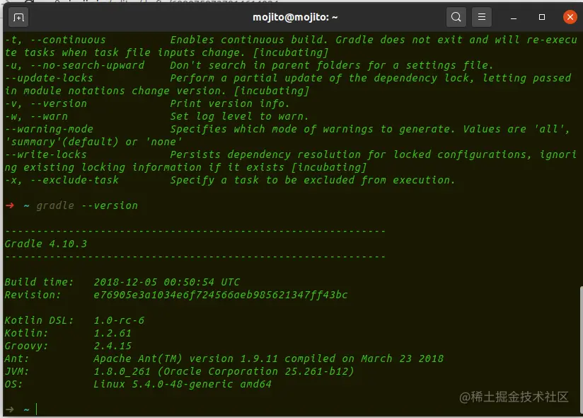This screenshot has width=583, height=418.
Task: Click the '--update-locks' option
Action: [49, 78]
